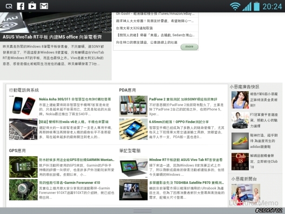Screen dimensions: 285x214
Task: Click the PadFone 2 article thumbnail
Action: pos(133,107)
